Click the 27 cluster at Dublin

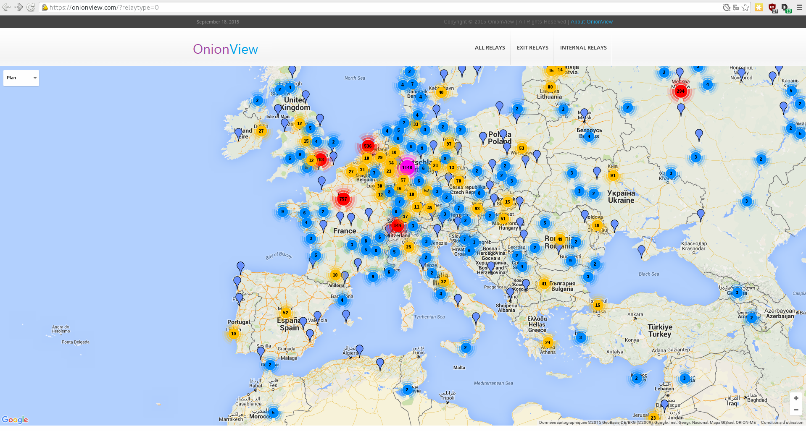(261, 131)
